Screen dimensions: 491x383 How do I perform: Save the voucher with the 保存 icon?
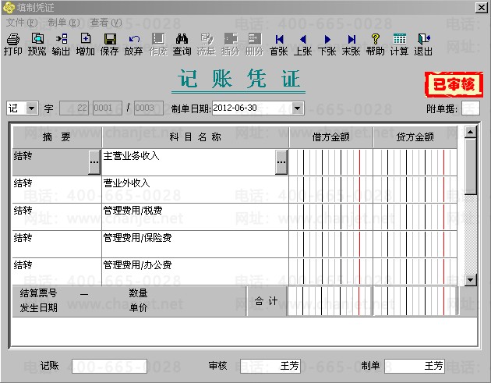point(109,44)
